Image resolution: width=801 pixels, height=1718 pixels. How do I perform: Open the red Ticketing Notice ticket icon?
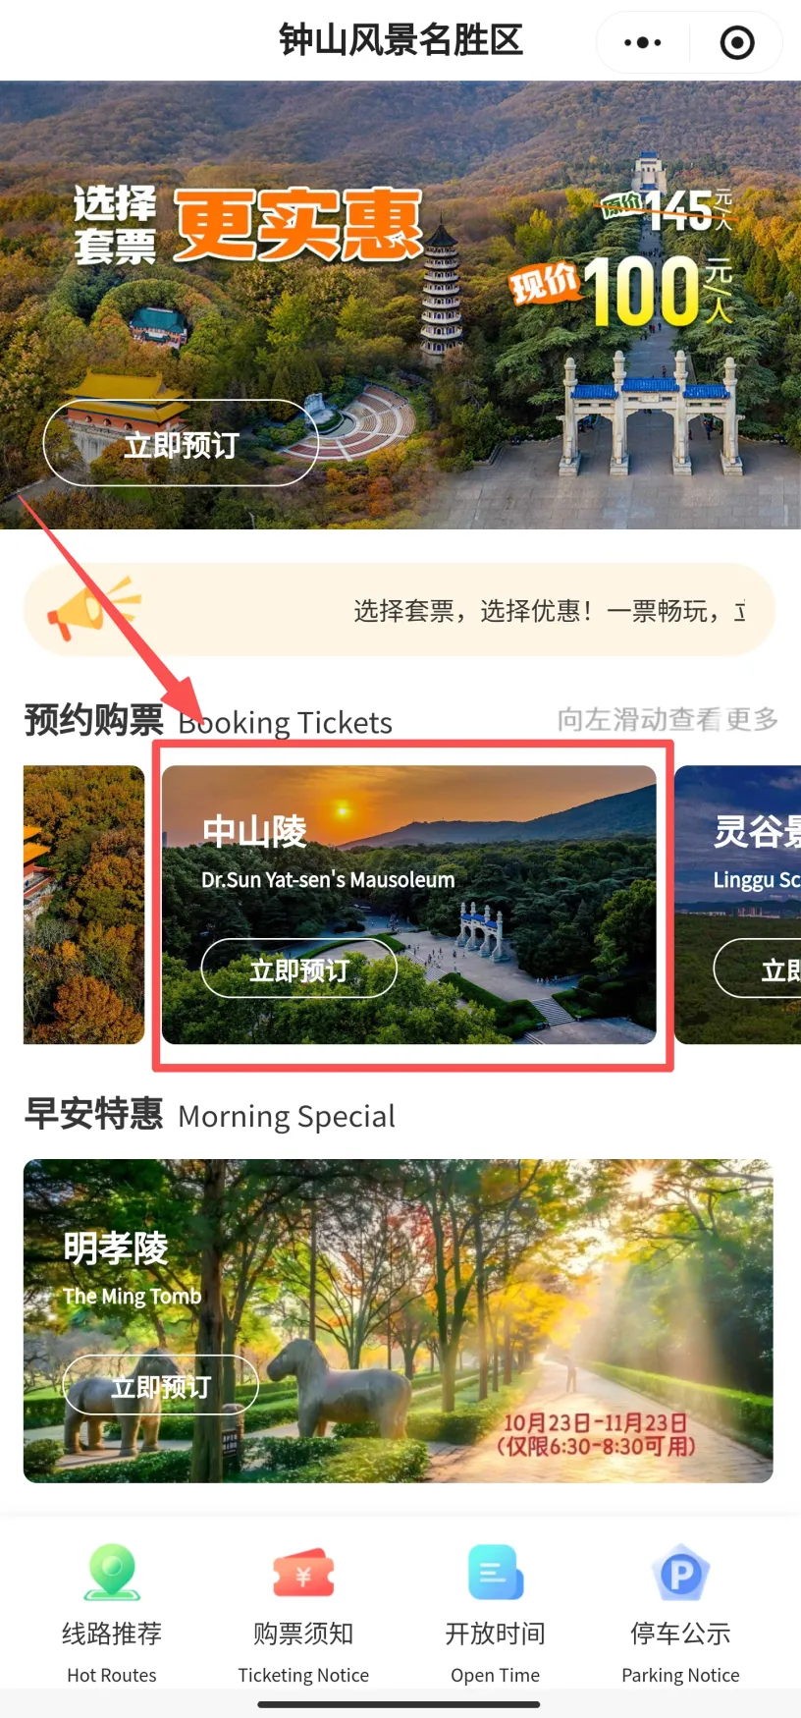[303, 1574]
